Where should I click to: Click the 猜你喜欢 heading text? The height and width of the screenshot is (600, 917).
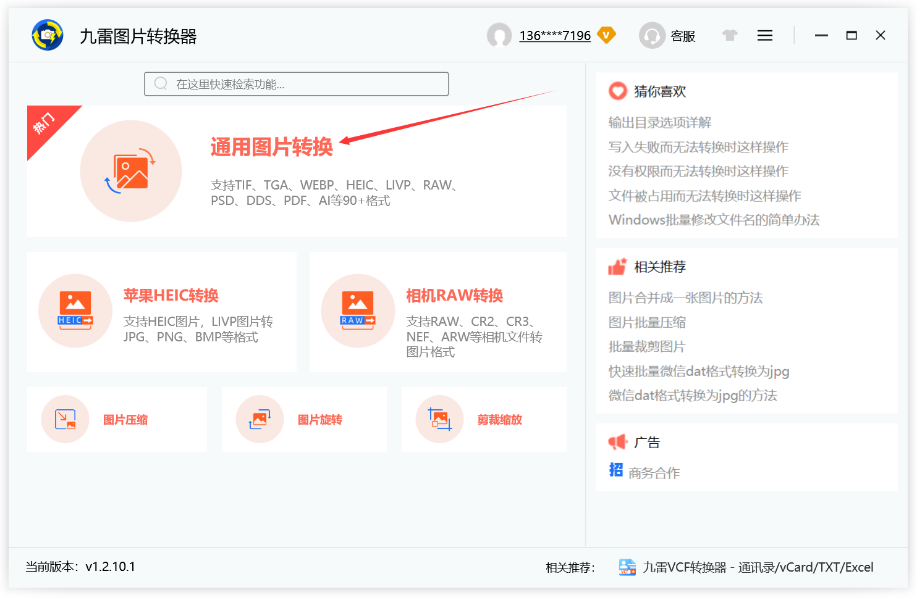pyautogui.click(x=660, y=91)
